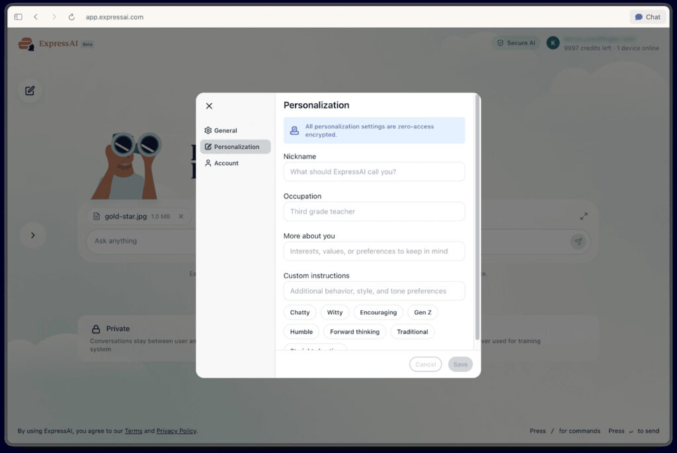Enable the Witty style chip
The height and width of the screenshot is (453, 677).
[335, 312]
